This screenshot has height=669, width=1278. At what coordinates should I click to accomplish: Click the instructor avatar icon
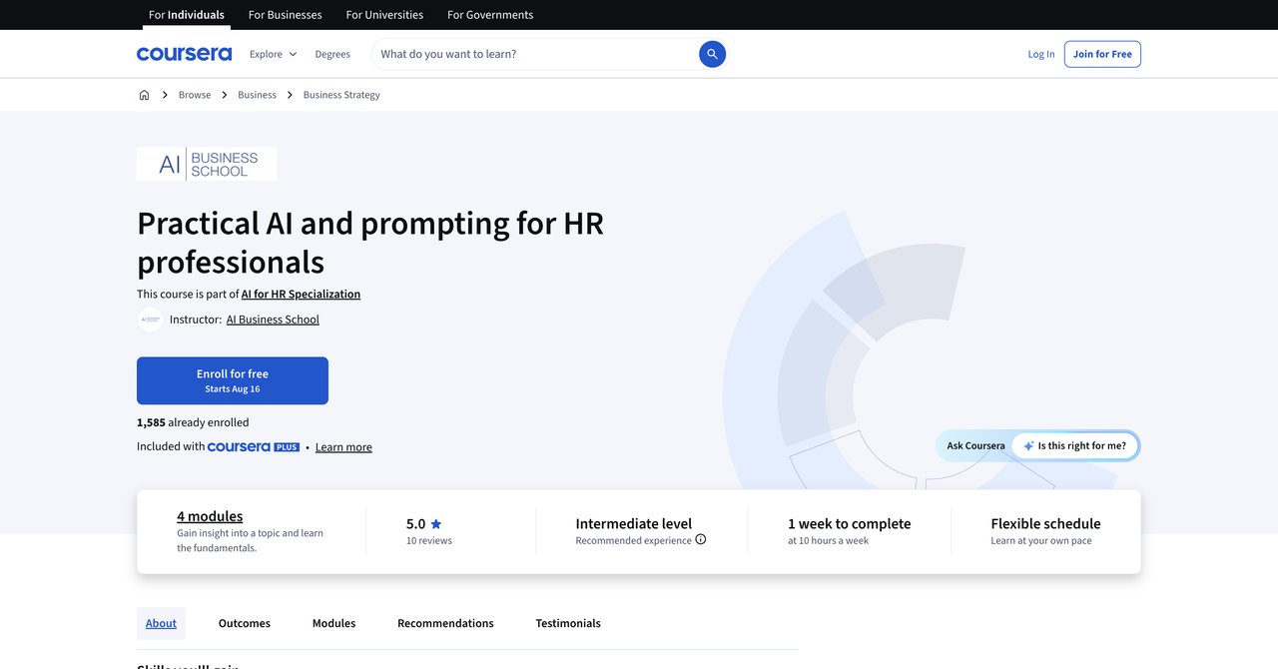click(x=150, y=320)
